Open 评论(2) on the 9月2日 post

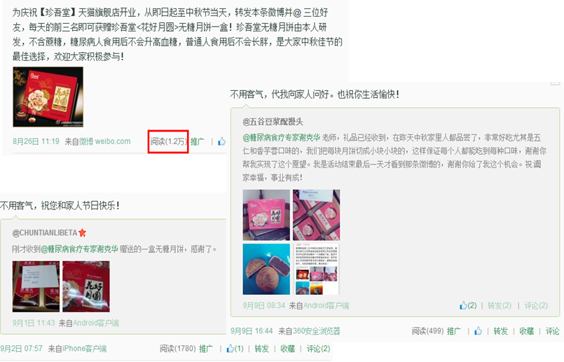click(318, 349)
